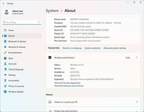144x112 pixels.
Task: Collapse the Windows specifications section
Action: [x=137, y=57]
